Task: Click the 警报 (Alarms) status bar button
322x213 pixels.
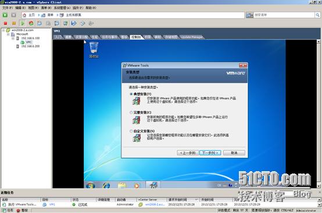Action: 22,211
